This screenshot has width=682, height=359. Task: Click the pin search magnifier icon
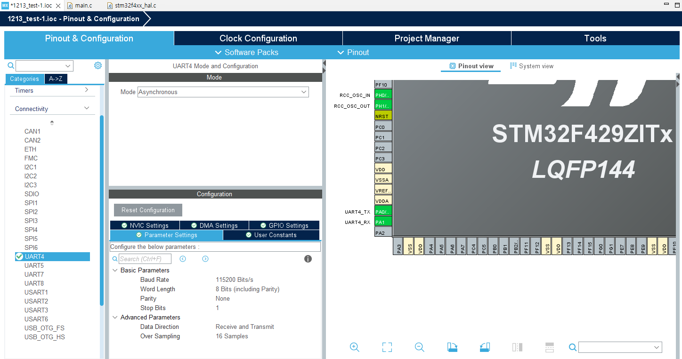(x=573, y=347)
